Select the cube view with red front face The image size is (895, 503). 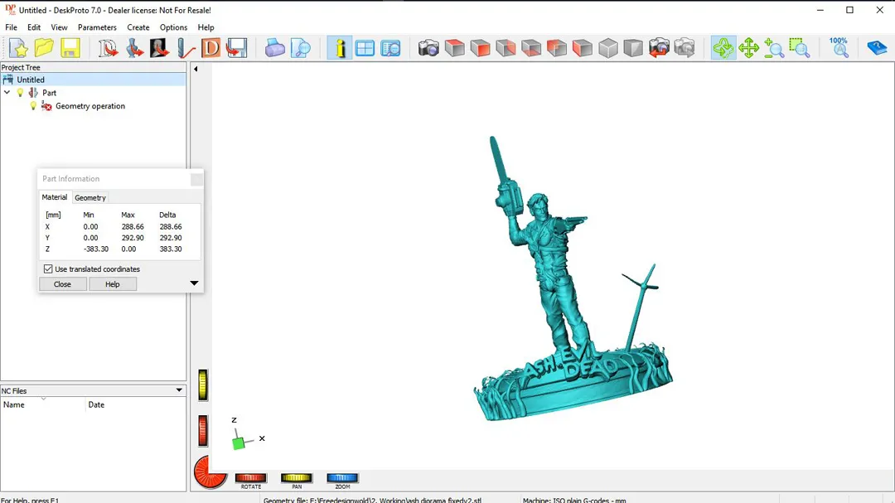tap(480, 48)
